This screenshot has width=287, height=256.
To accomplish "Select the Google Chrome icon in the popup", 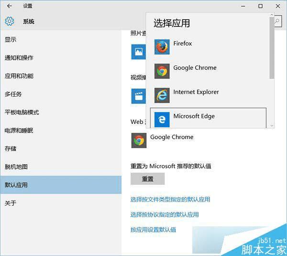I will (x=162, y=71).
